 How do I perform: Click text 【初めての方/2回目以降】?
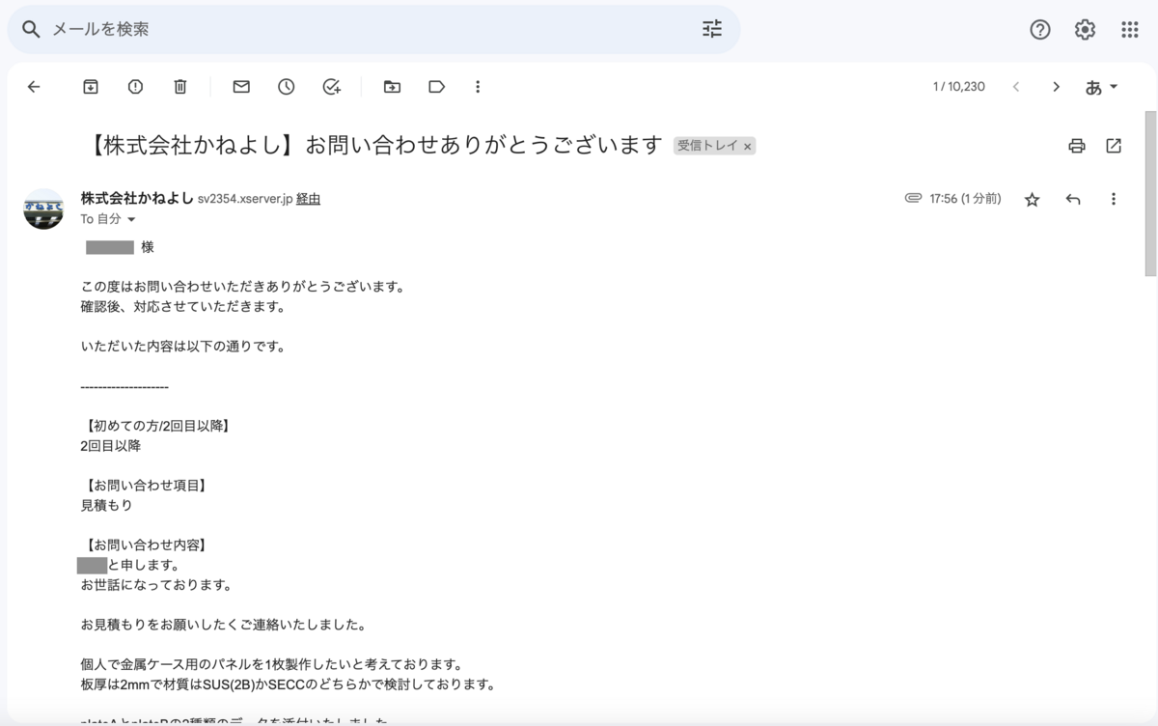click(158, 426)
